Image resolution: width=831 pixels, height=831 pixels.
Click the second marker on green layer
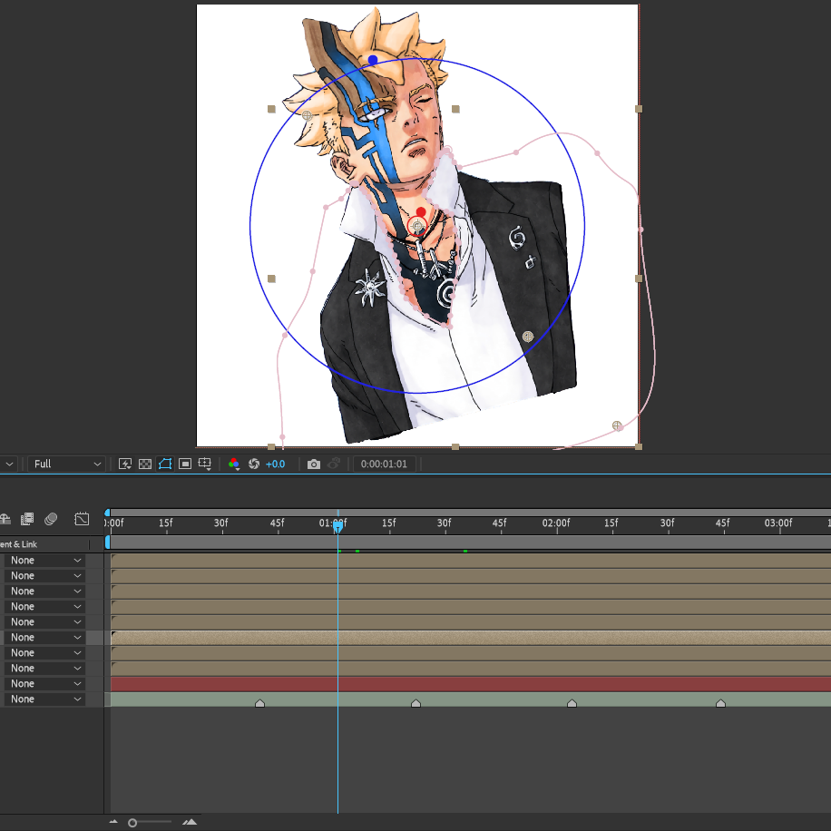coord(416,703)
